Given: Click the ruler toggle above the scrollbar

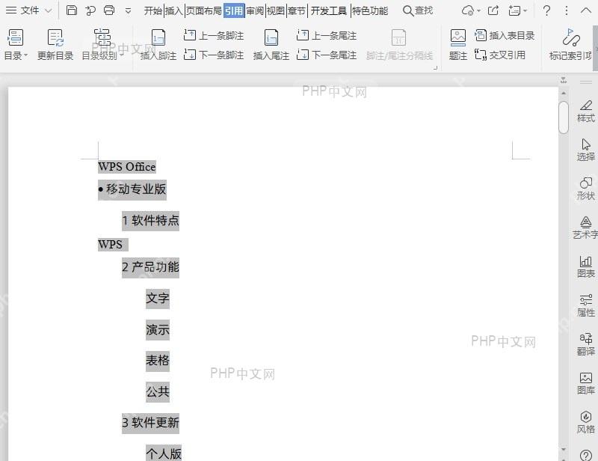Looking at the screenshot, I should pos(564,80).
